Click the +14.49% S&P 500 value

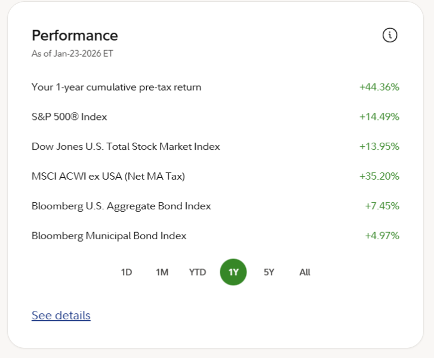(379, 117)
